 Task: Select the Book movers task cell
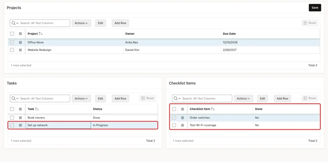58,118
